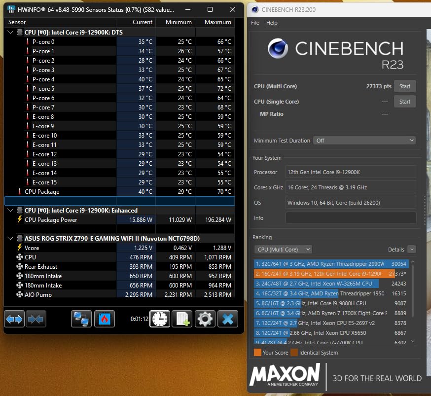This screenshot has width=431, height=396.
Task: Click the 196.284 W maximum power value
Action: tap(218, 219)
